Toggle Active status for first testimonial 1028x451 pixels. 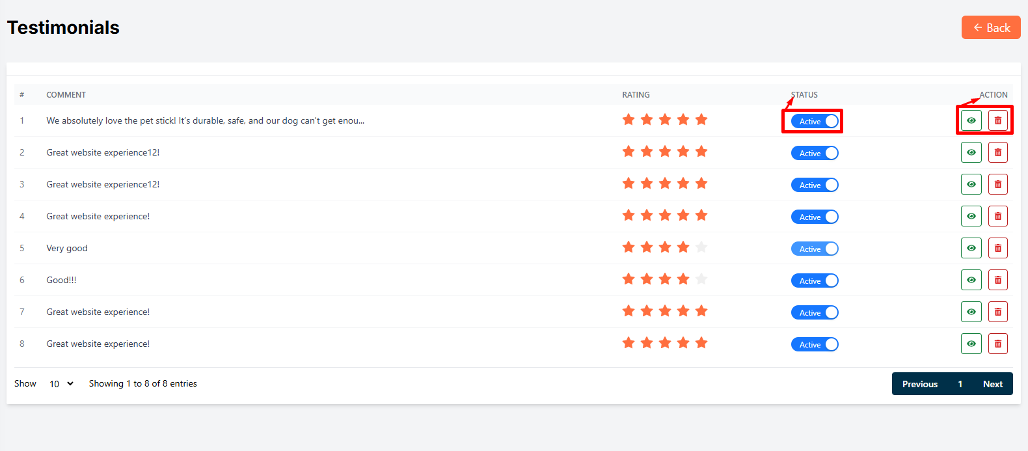[x=815, y=121]
